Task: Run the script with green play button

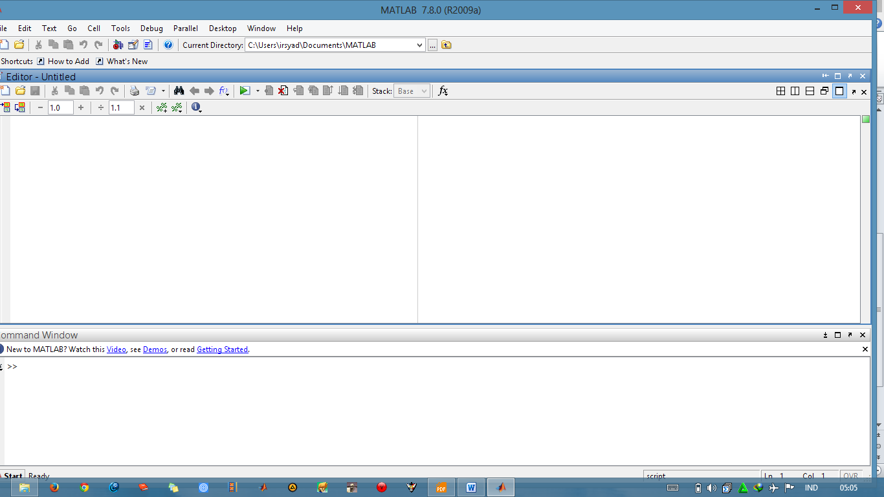Action: coord(245,91)
